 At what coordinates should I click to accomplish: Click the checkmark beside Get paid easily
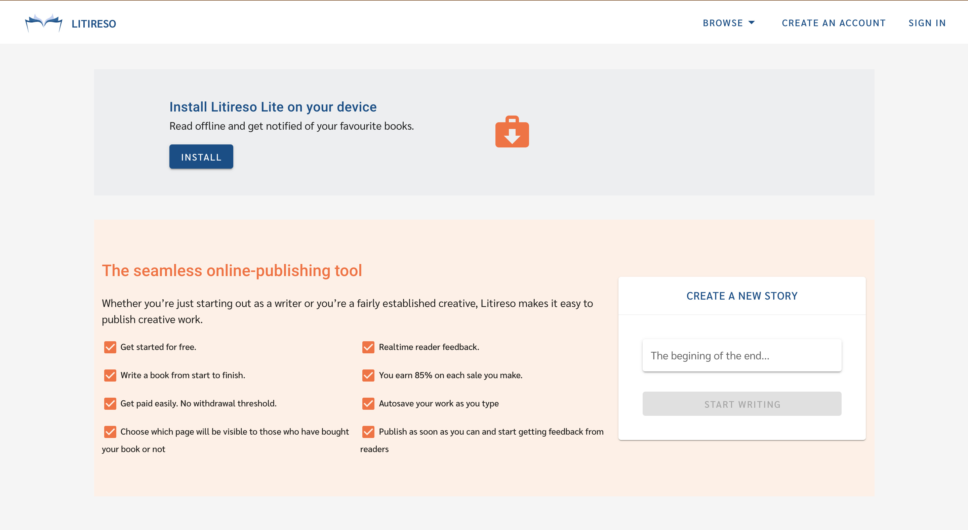pos(110,403)
